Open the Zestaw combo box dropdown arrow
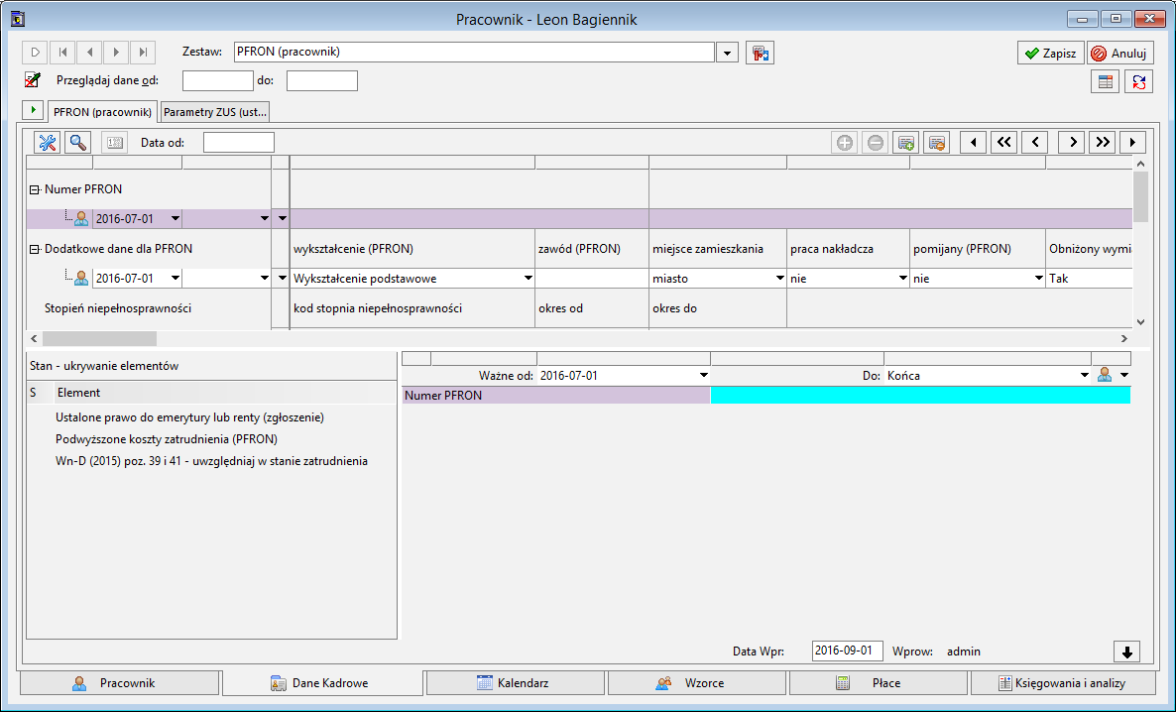This screenshot has width=1176, height=712. [x=728, y=53]
